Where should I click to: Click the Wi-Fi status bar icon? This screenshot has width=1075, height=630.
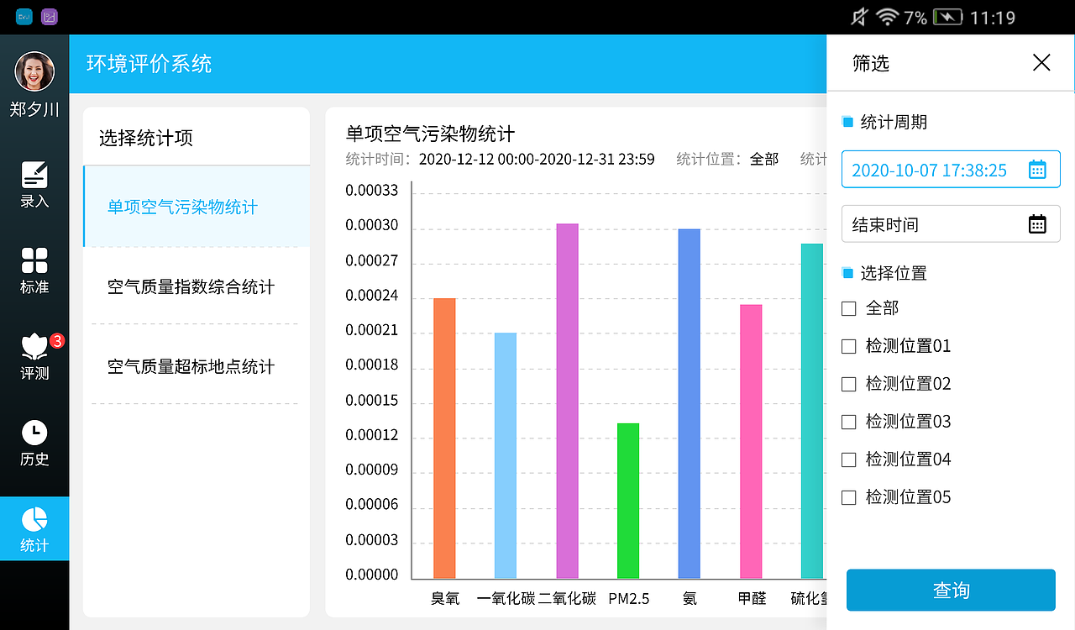(x=888, y=16)
